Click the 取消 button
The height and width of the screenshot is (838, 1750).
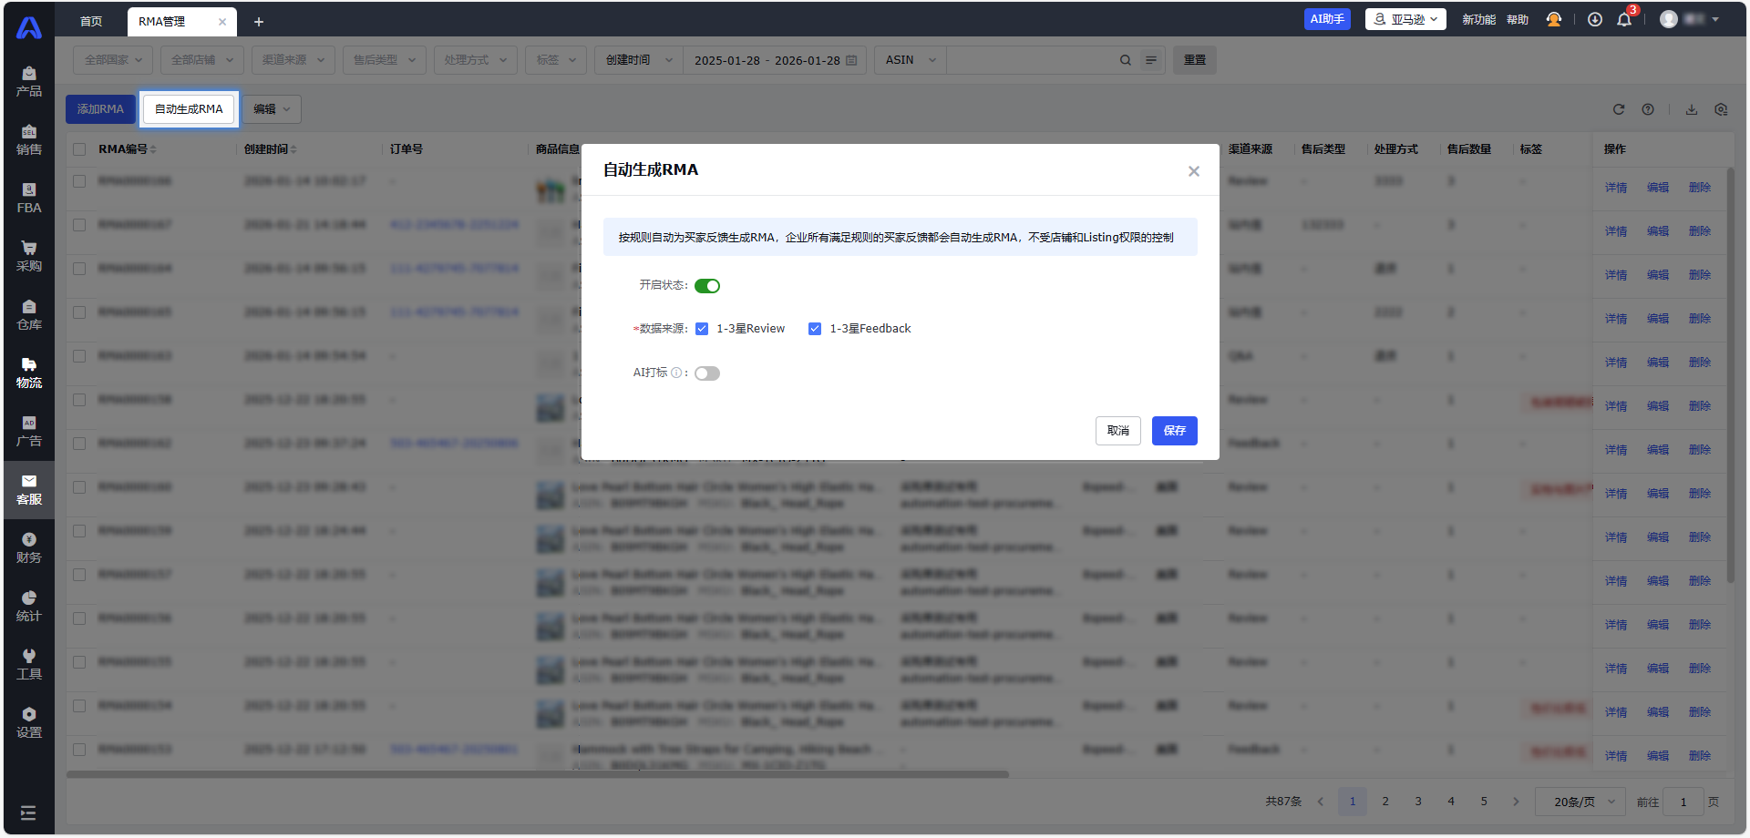coord(1117,431)
